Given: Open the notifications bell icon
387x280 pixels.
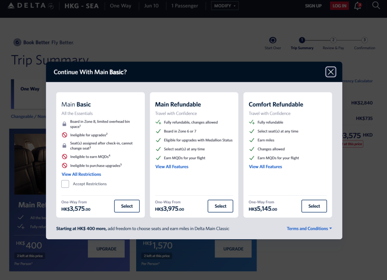Looking at the screenshot, I should pos(357,6).
